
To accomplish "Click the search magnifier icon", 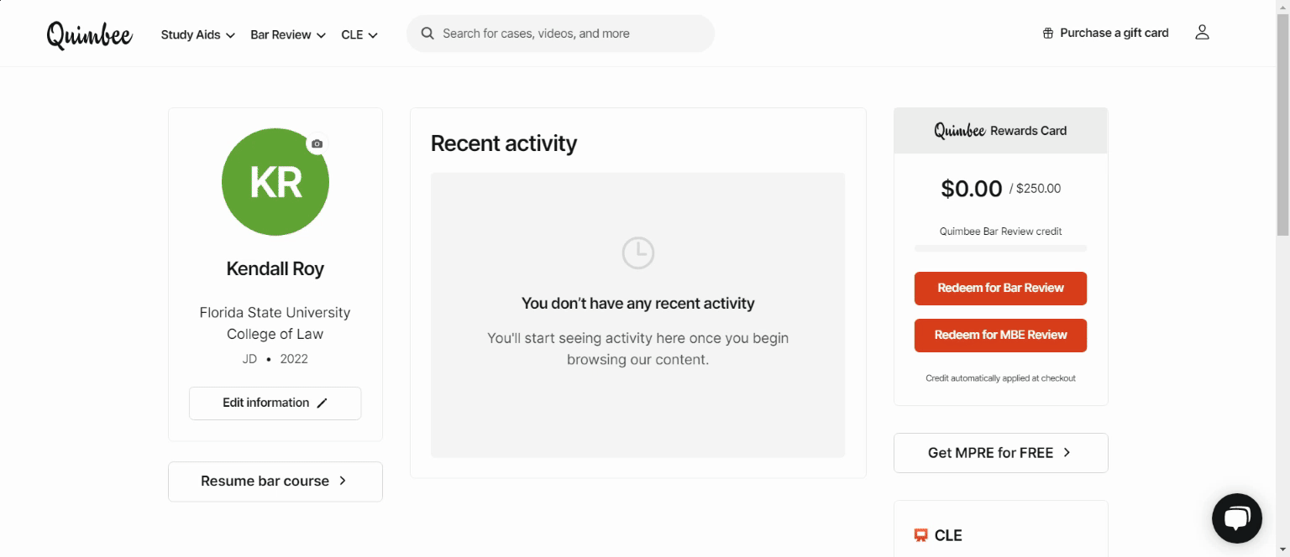I will (x=427, y=34).
